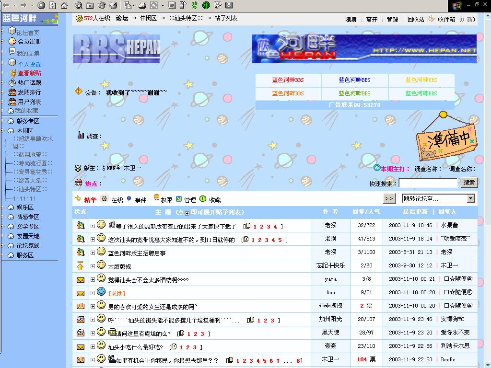Click the >> button beside jump dropdown
This screenshot has height=368, width=491.
tap(389, 199)
